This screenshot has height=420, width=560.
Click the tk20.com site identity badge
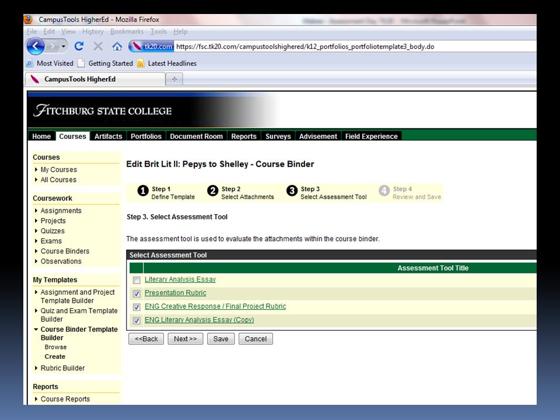click(152, 47)
